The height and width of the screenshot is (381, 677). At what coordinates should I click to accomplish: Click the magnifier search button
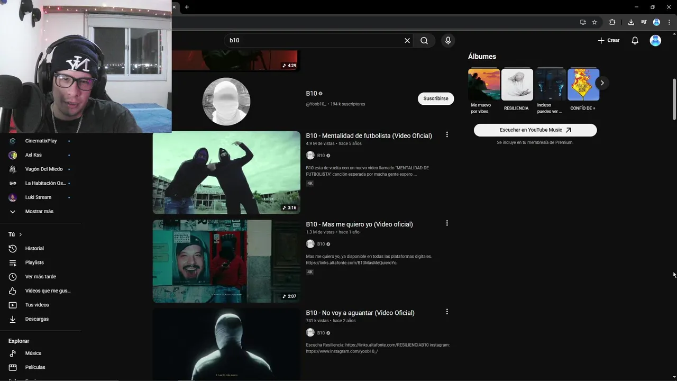click(424, 40)
